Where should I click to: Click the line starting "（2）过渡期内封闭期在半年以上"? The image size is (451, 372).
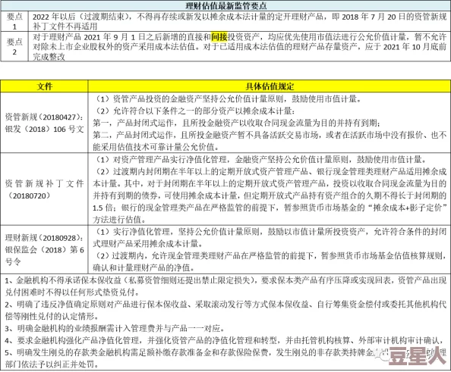pyautogui.click(x=270, y=172)
